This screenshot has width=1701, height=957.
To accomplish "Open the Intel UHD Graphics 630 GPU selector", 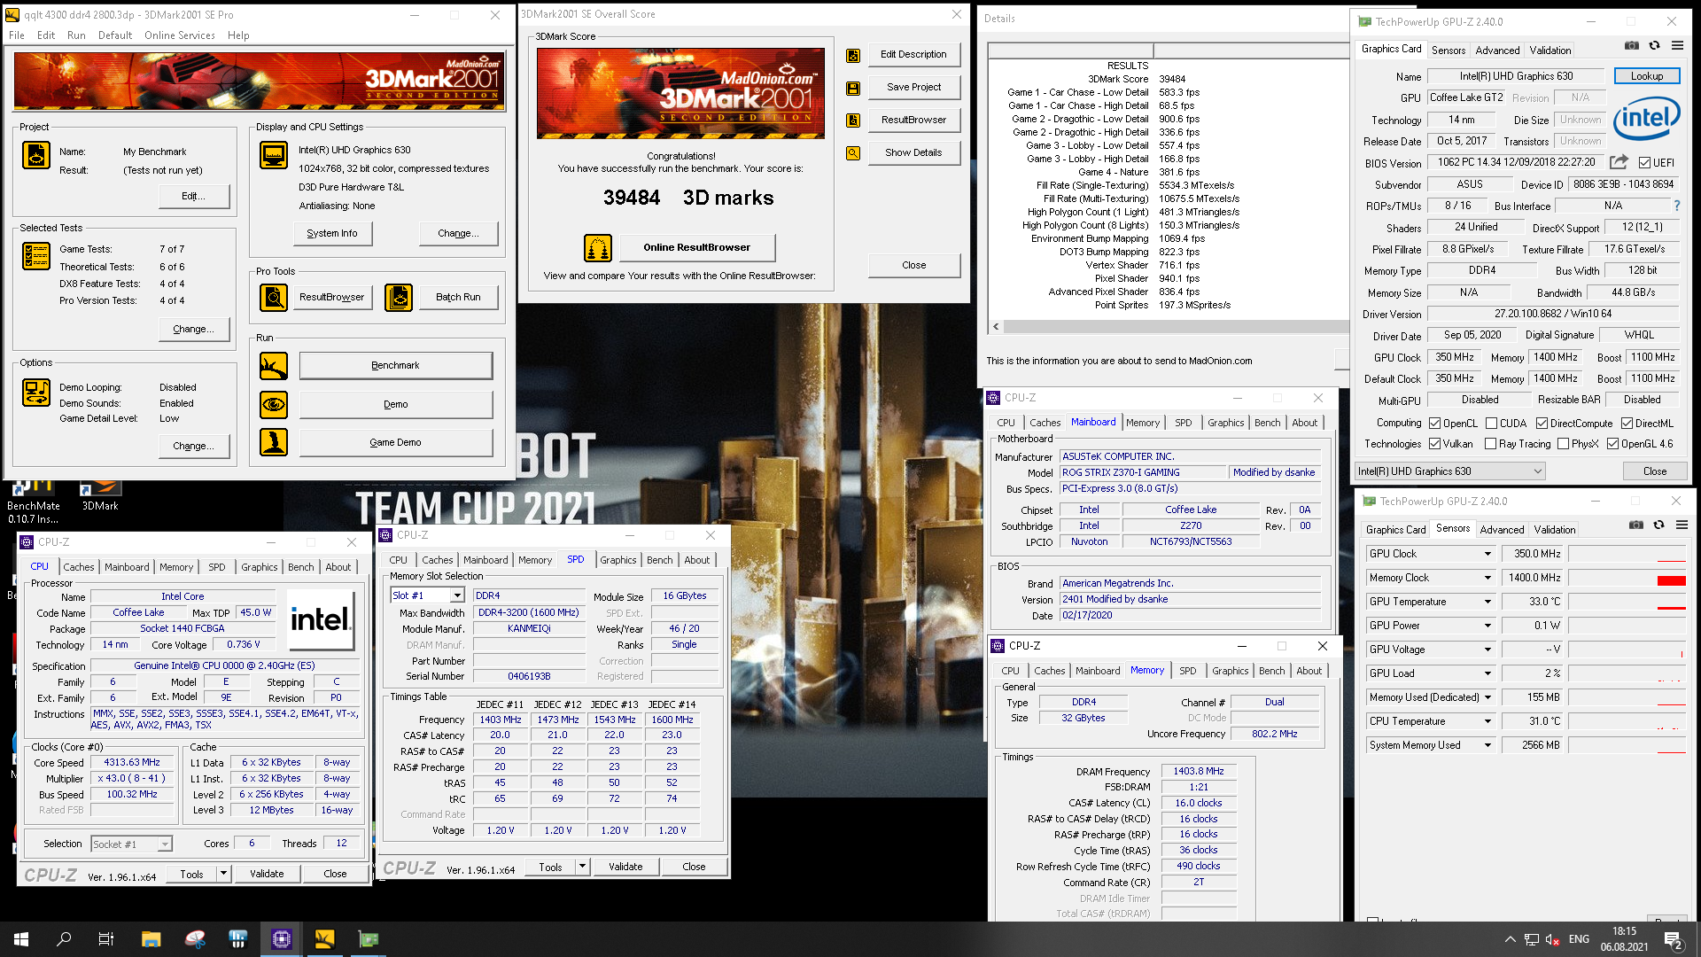I will point(1450,471).
